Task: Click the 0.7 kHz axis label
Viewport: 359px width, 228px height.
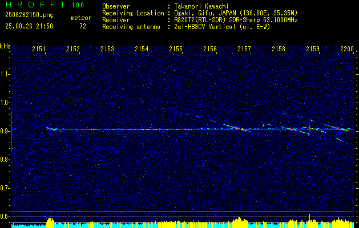Action: point(5,188)
